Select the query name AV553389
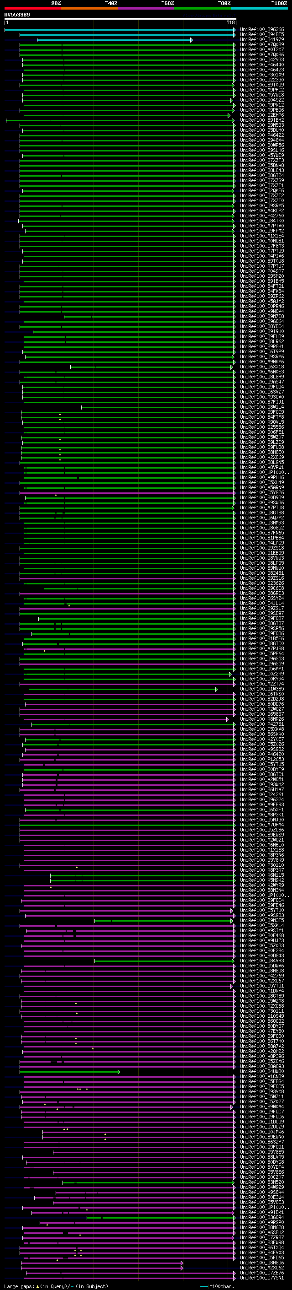Image resolution: width=292 pixels, height=1290 pixels. click(x=17, y=15)
